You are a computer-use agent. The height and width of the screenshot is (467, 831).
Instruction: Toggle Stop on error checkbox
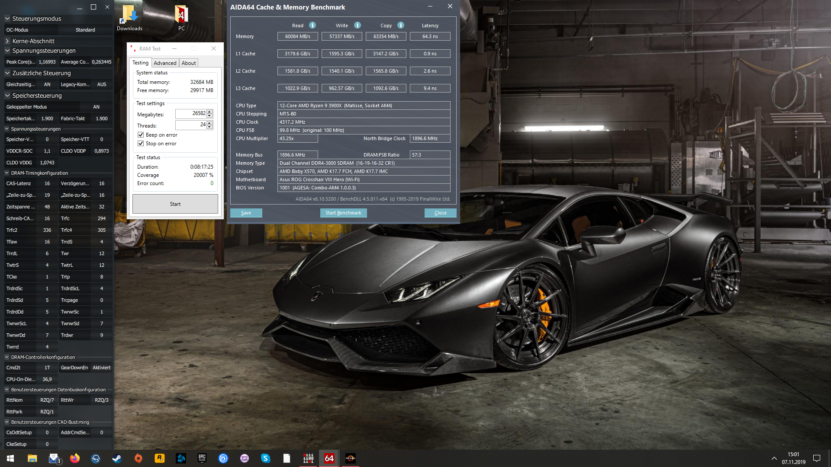[141, 144]
